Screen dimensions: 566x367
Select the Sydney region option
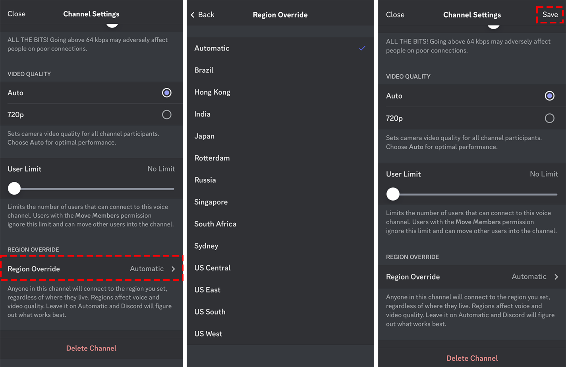[x=205, y=245]
